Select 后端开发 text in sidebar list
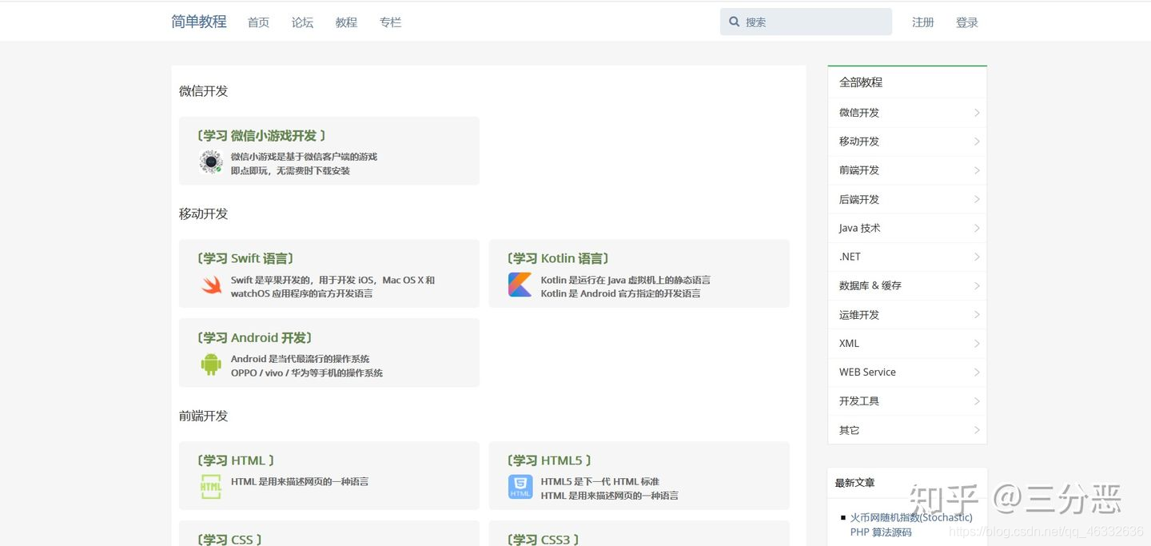The image size is (1151, 546). 859,199
